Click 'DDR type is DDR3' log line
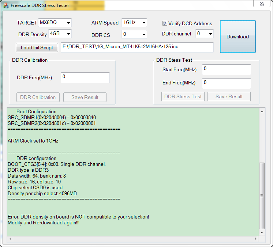 pyautogui.click(x=28, y=170)
